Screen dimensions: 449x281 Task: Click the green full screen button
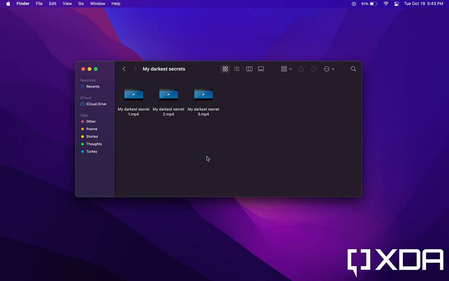(96, 69)
